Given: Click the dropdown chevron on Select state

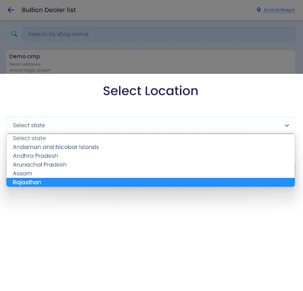Looking at the screenshot, I should pos(287,125).
